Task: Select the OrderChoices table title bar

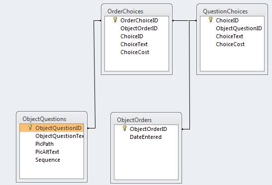Action: [x=137, y=11]
